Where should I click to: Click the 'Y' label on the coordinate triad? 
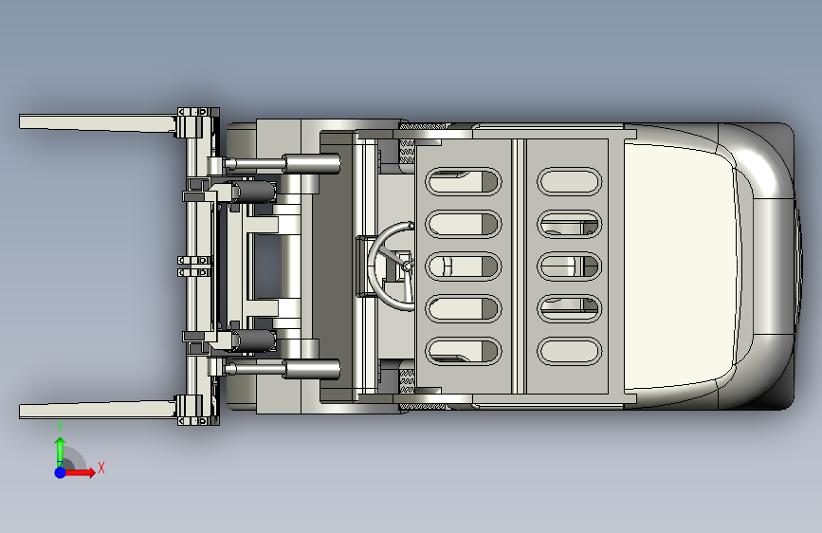point(60,427)
